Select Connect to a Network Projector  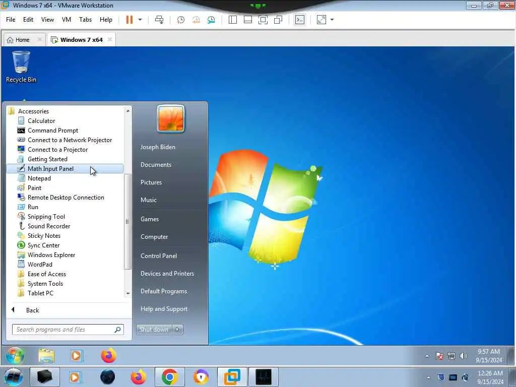click(x=70, y=140)
